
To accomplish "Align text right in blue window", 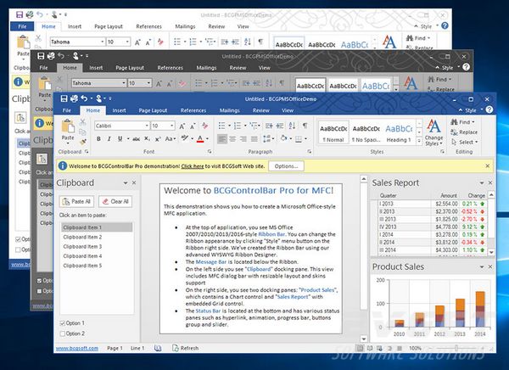I will 243,139.
